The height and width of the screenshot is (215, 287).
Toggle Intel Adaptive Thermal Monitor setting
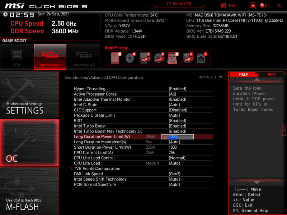pyautogui.click(x=143, y=99)
